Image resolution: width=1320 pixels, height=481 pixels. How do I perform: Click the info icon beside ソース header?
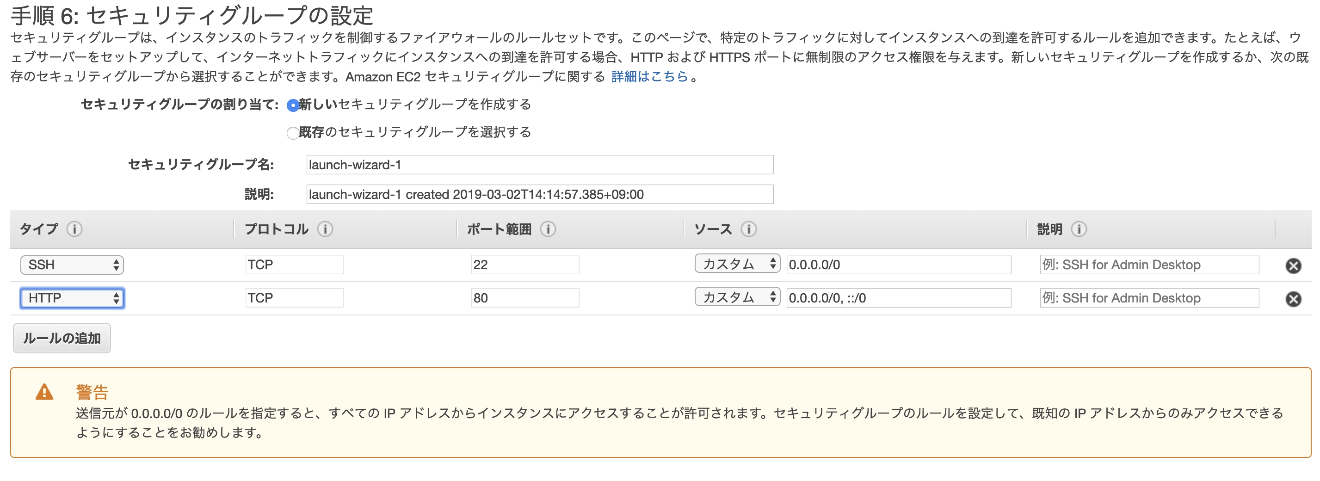[x=749, y=229]
